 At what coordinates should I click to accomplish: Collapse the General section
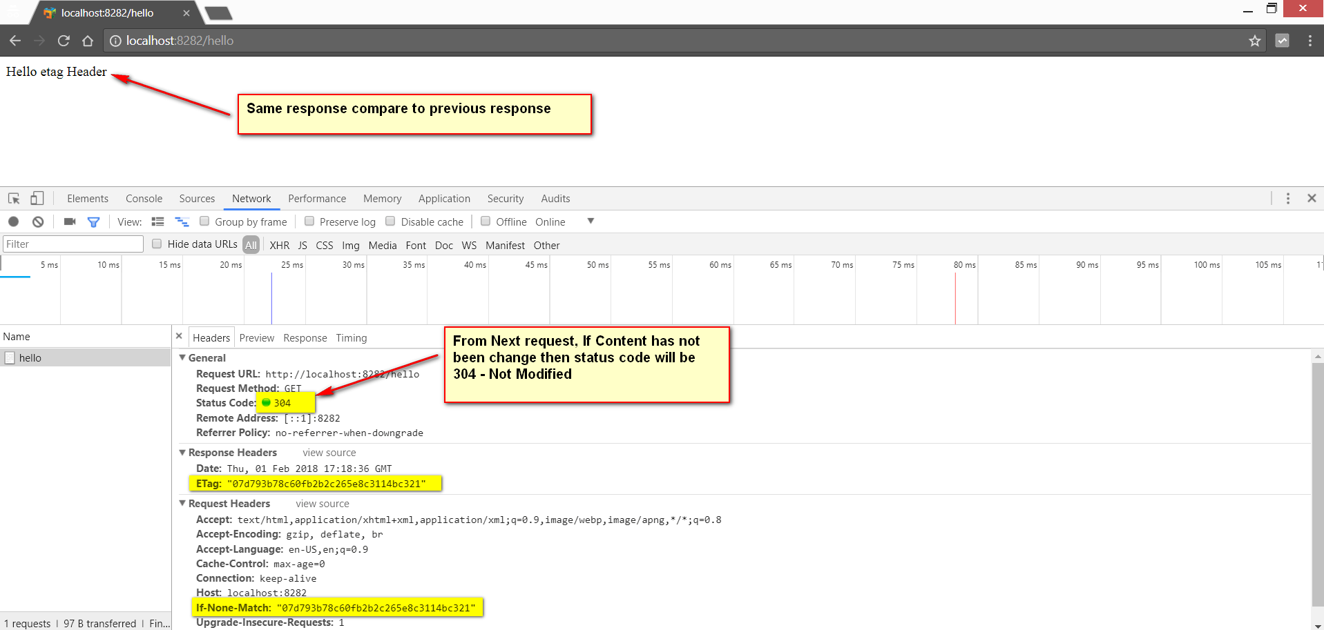point(182,357)
